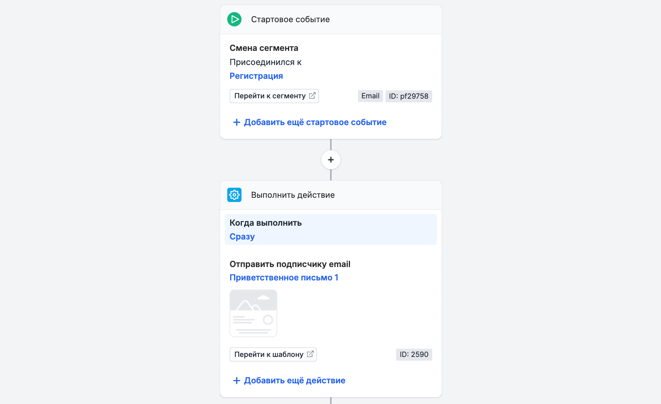Click the plus icon before 'Добавить ещё стартовое событие'
This screenshot has height=404, width=661.
coord(237,122)
